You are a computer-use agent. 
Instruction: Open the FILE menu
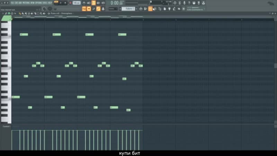click(x=12, y=3)
